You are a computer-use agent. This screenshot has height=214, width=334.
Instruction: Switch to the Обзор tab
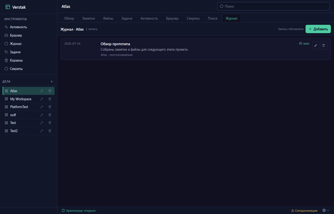(69, 18)
